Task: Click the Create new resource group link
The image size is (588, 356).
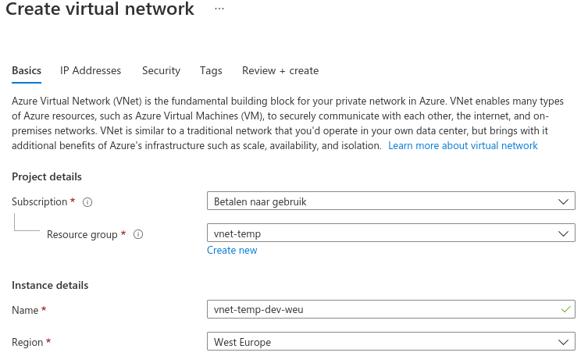Action: click(232, 251)
